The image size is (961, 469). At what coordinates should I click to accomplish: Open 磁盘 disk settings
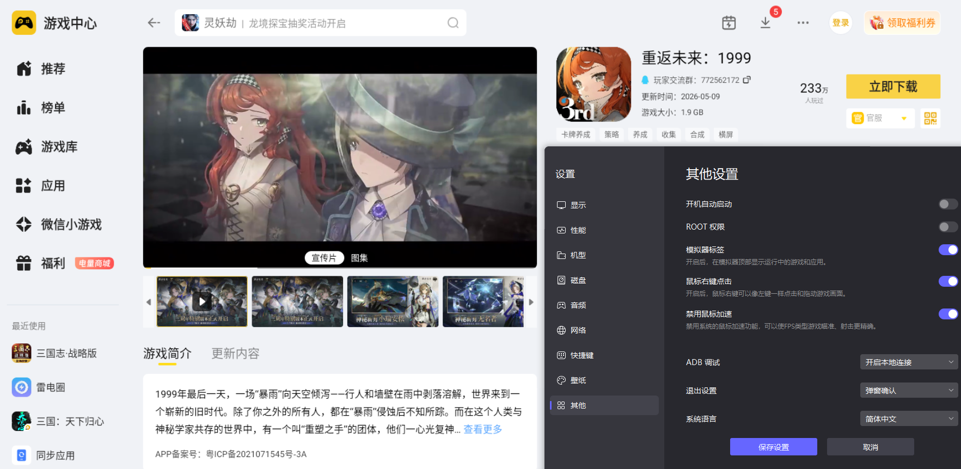tap(604, 280)
